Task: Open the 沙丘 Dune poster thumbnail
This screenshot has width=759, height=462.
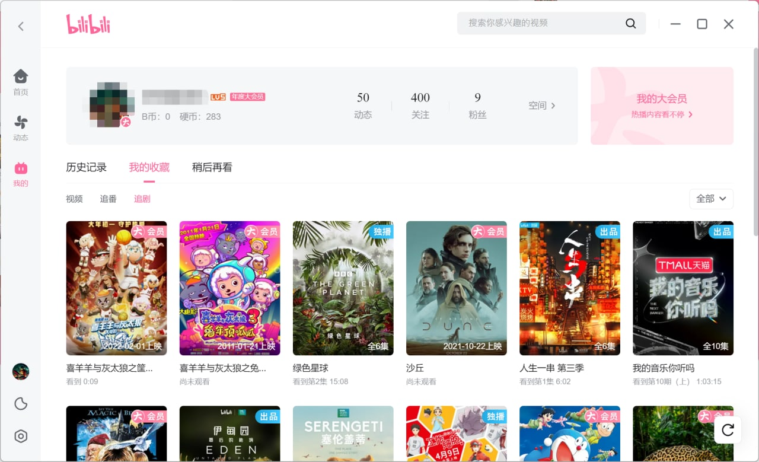Action: pyautogui.click(x=457, y=288)
